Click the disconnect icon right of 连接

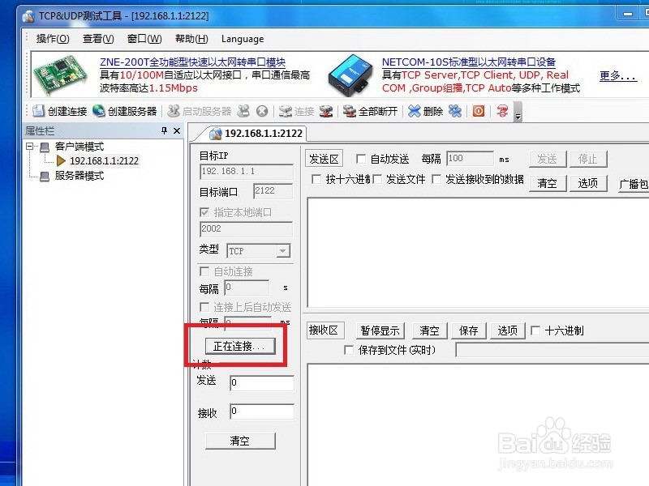coord(326,111)
